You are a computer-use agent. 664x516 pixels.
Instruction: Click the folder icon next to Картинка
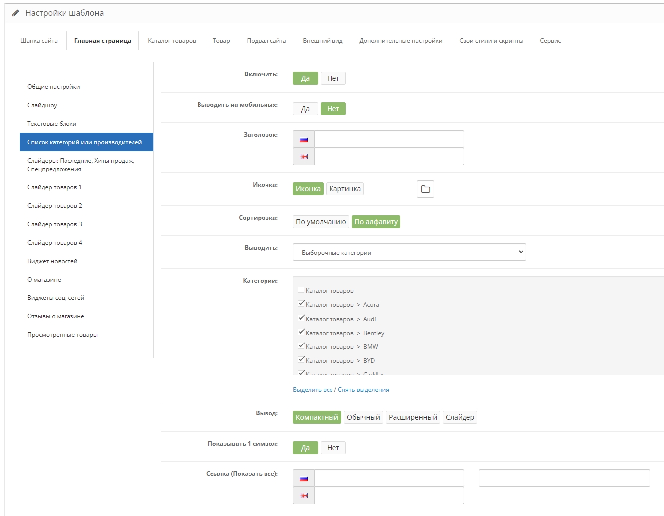[x=425, y=189]
